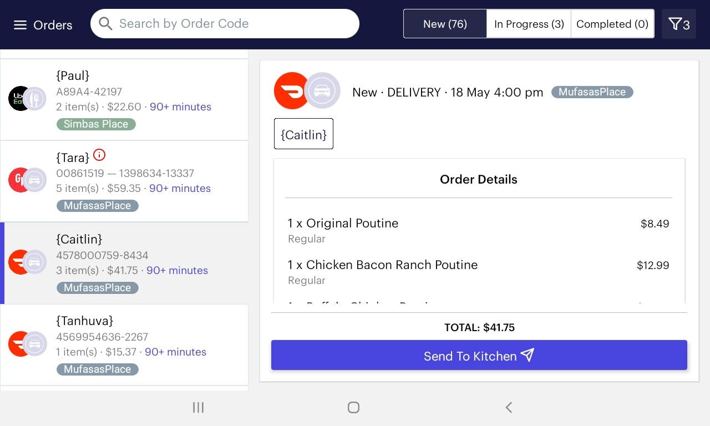Switch to the Completed (0) tab
Screen dimensions: 710x426
(612, 24)
